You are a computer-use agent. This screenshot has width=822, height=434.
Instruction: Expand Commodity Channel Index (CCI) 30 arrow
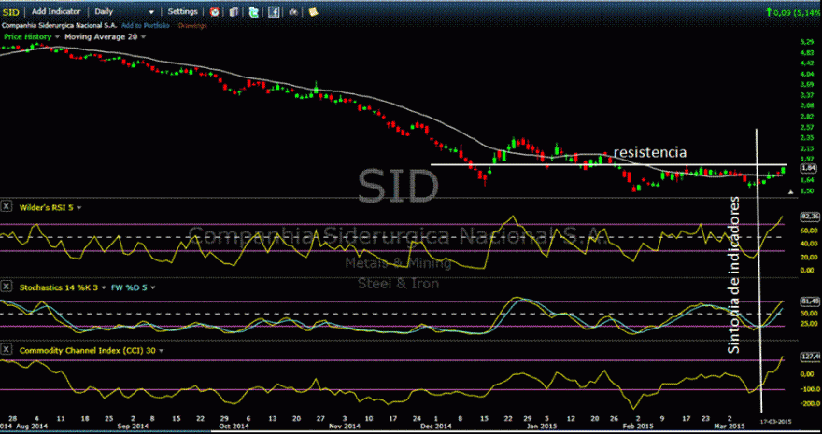[x=161, y=351]
